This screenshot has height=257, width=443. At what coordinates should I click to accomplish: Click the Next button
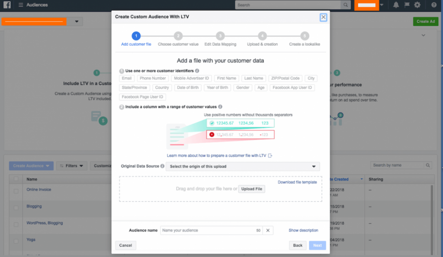[317, 245]
